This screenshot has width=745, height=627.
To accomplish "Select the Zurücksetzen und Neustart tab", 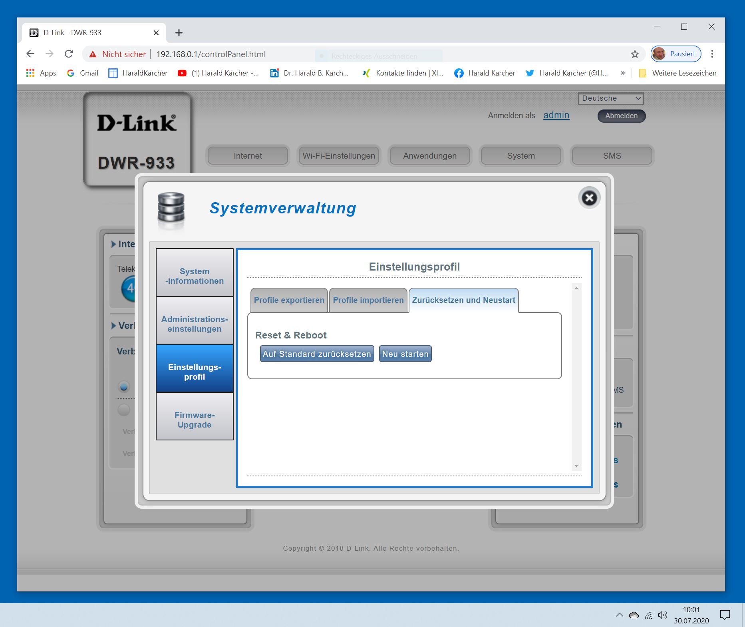I will pos(463,300).
